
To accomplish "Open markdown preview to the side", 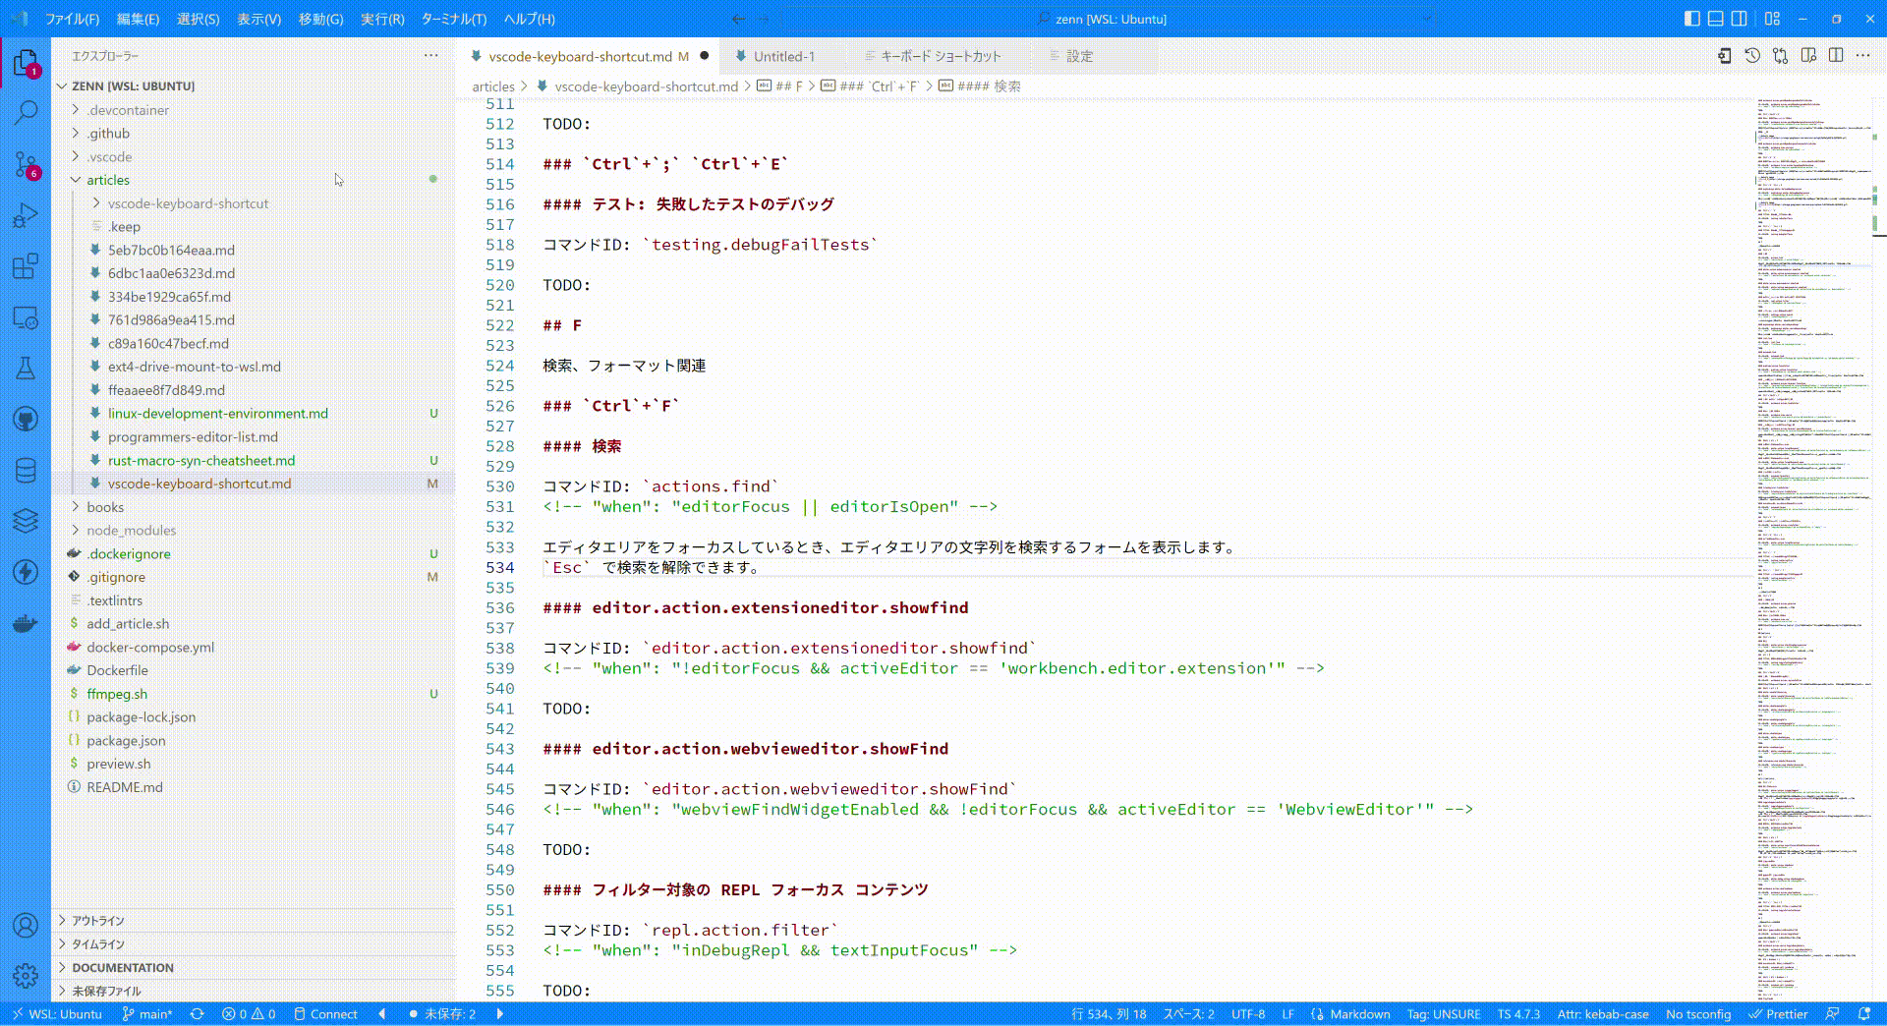I will click(1808, 56).
